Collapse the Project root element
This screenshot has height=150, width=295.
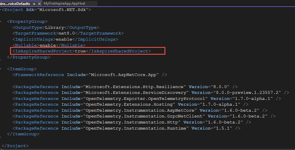tap(1, 10)
